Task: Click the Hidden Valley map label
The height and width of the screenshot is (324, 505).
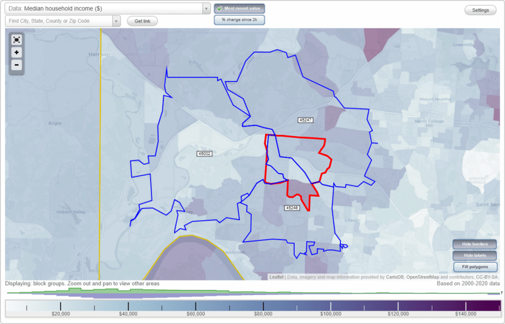Action: coord(71,212)
